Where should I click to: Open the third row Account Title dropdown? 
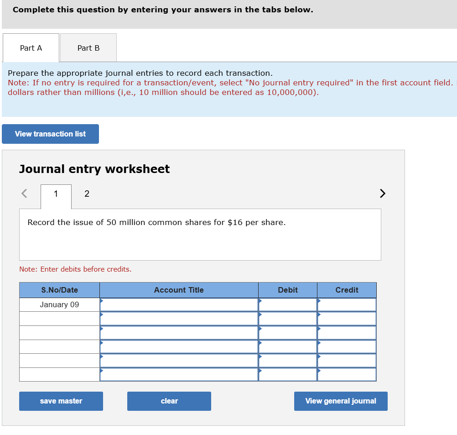tap(178, 332)
